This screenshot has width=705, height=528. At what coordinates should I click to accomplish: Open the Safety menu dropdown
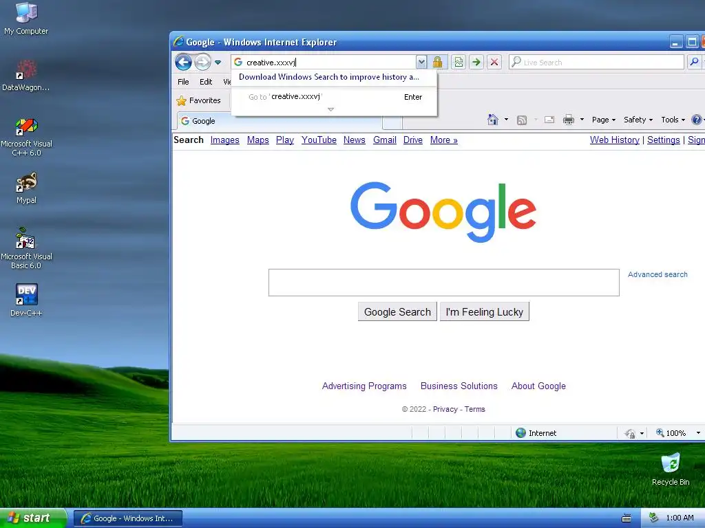point(638,120)
